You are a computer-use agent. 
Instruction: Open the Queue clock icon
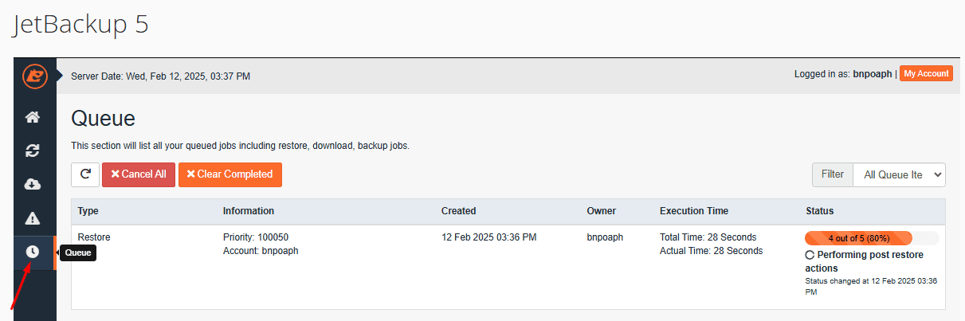[33, 252]
